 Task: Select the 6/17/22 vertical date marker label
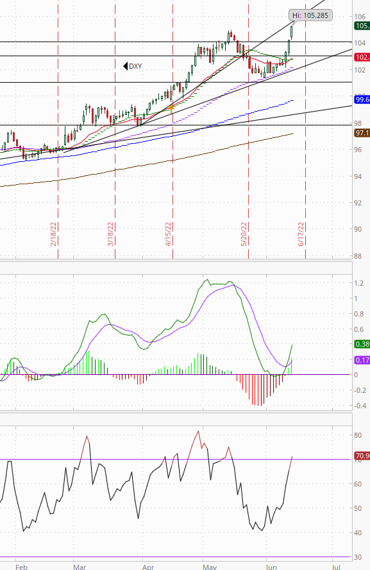(x=301, y=234)
